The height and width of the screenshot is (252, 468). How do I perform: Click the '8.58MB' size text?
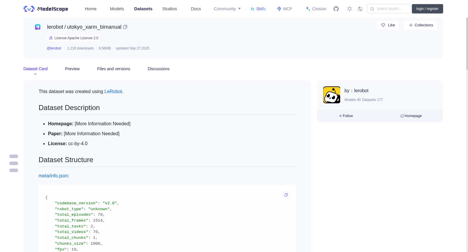click(x=105, y=48)
